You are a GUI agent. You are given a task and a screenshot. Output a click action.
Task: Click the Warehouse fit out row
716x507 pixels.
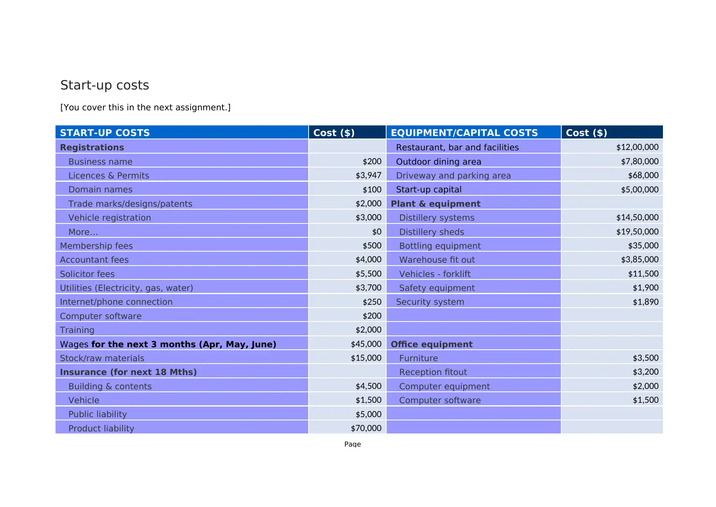437,260
